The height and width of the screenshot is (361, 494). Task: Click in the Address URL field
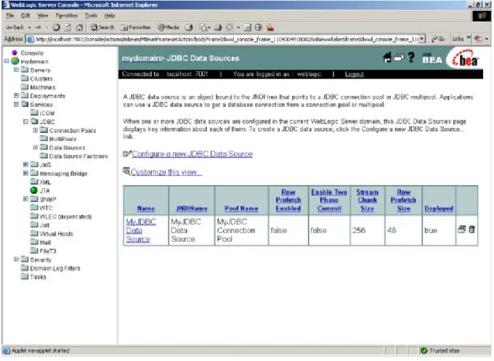click(x=224, y=39)
